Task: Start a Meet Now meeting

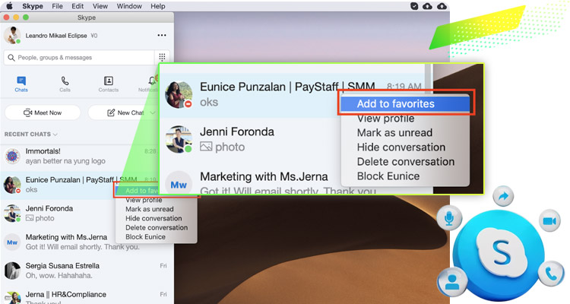Action: point(43,112)
